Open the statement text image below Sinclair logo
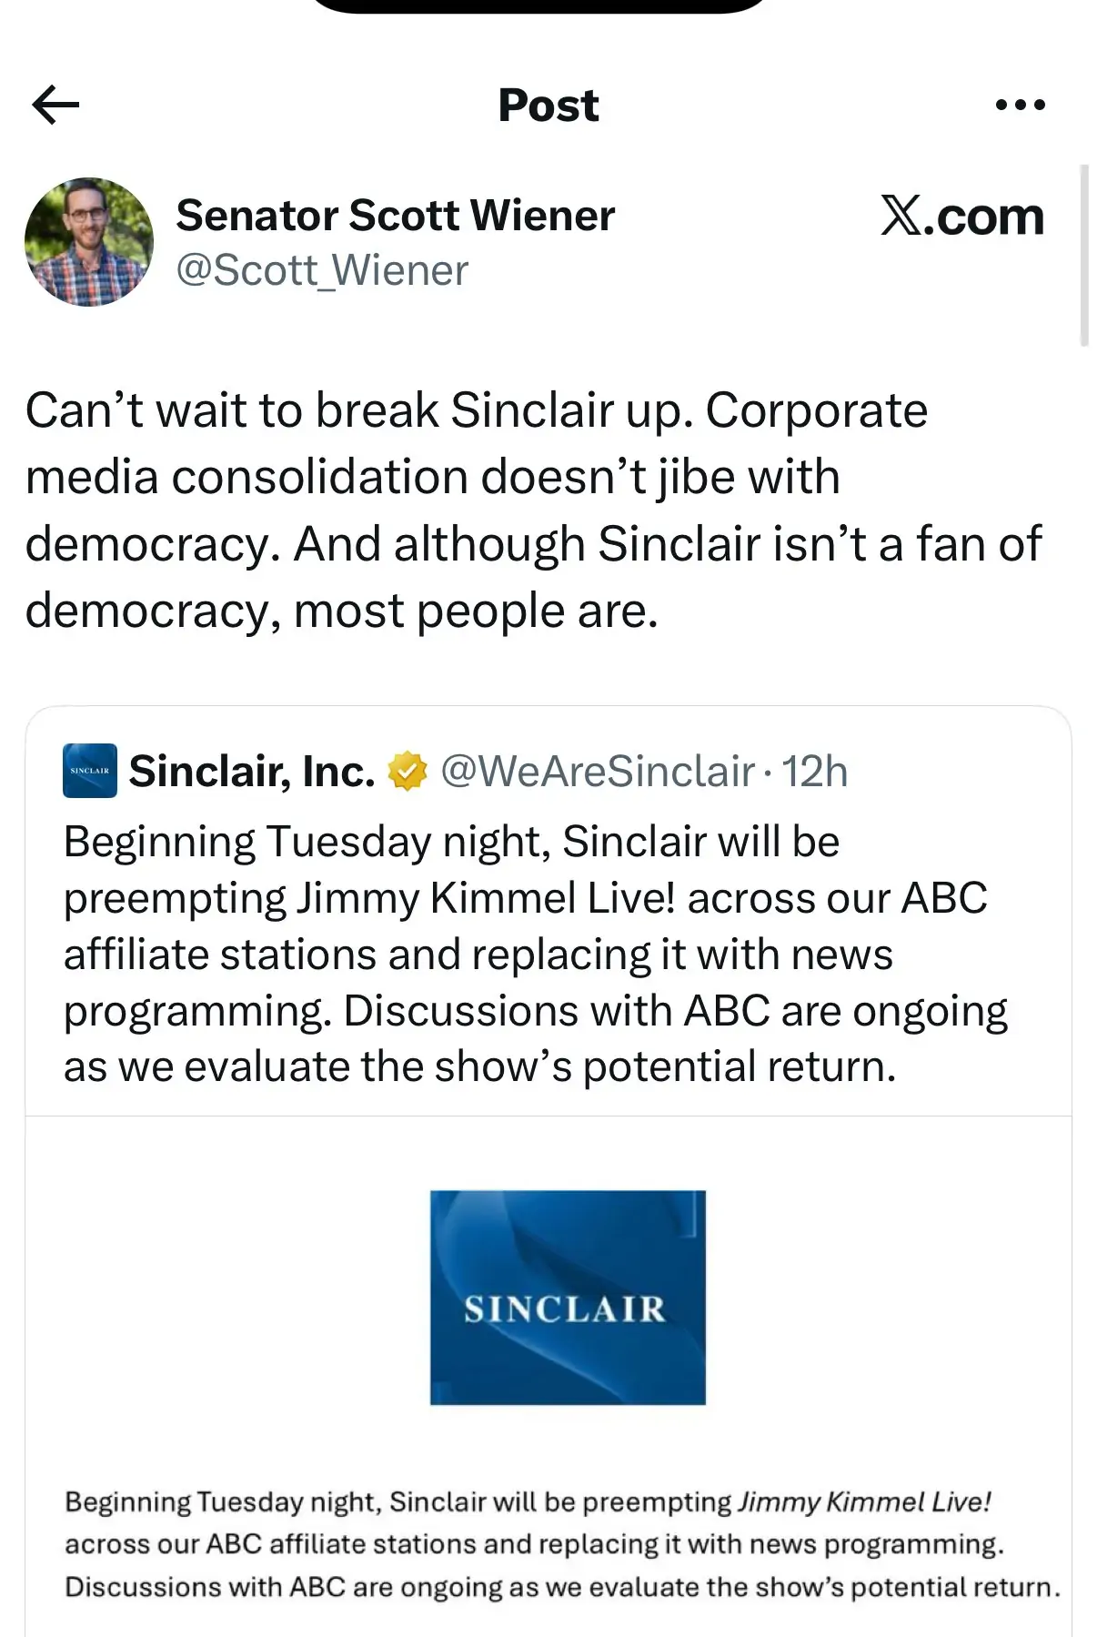The width and height of the screenshot is (1097, 1637). coord(562,1544)
